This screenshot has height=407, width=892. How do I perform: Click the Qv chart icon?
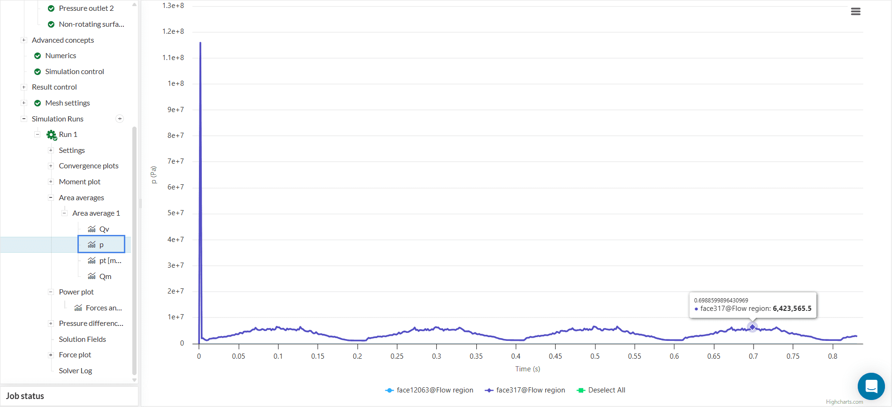coord(92,229)
